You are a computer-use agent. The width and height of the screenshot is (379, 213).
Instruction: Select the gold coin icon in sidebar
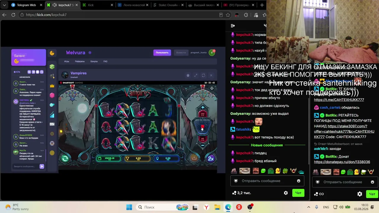pyautogui.click(x=52, y=153)
